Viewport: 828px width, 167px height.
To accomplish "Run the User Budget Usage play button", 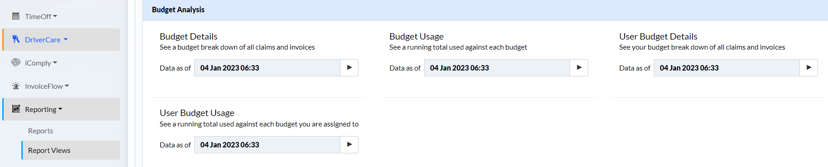I will 349,145.
